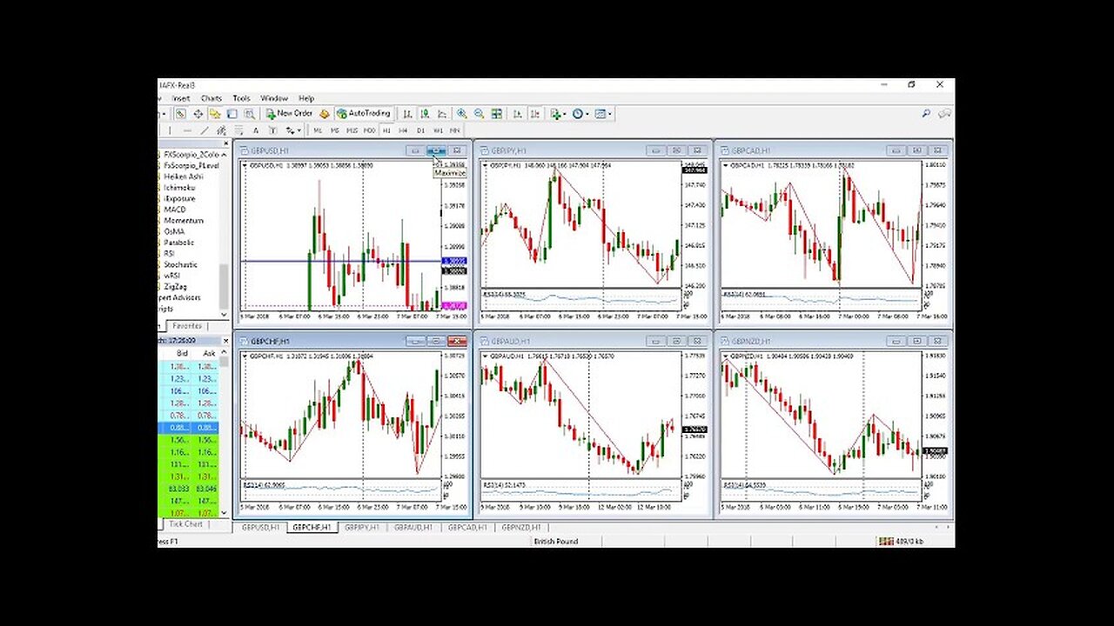Open the indicators list dropdown
Viewport: 1114px width, 626px height.
[x=558, y=113]
